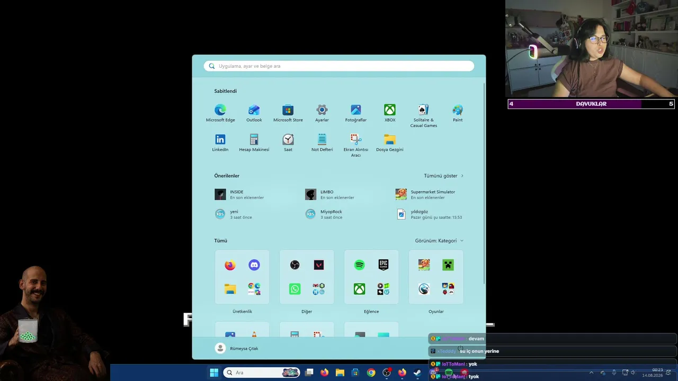Click the Oyunlar category label
678x381 pixels.
(x=436, y=312)
